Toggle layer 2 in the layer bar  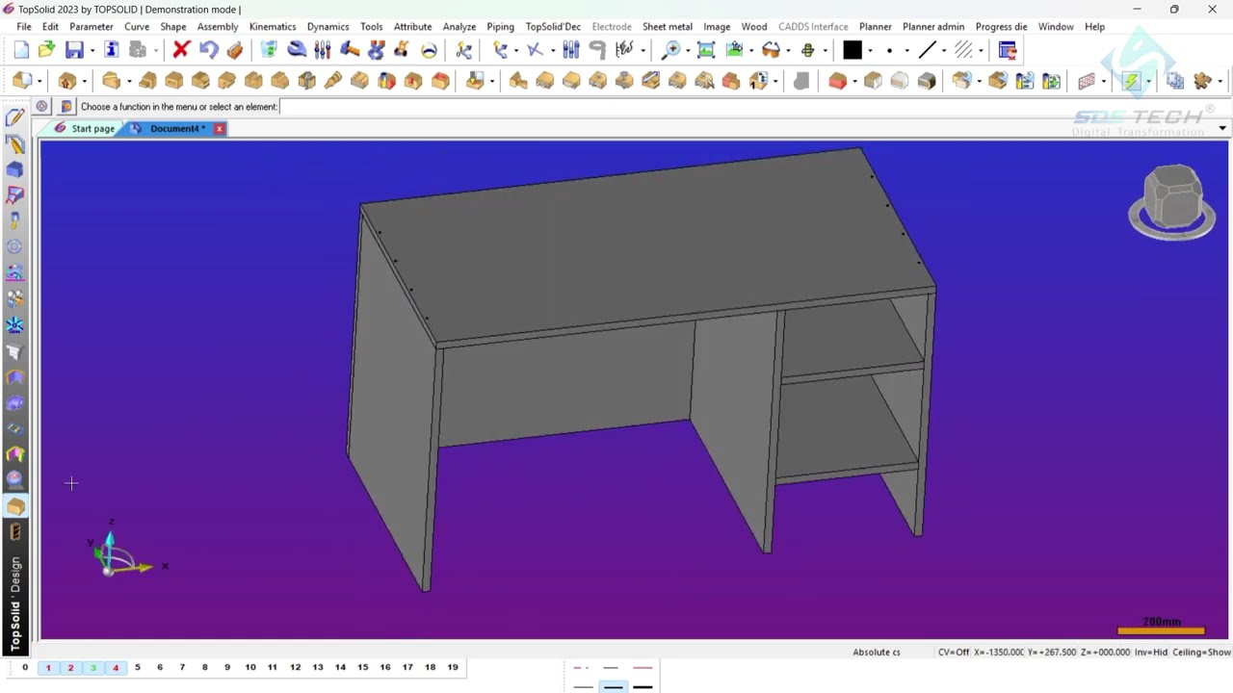coord(70,667)
